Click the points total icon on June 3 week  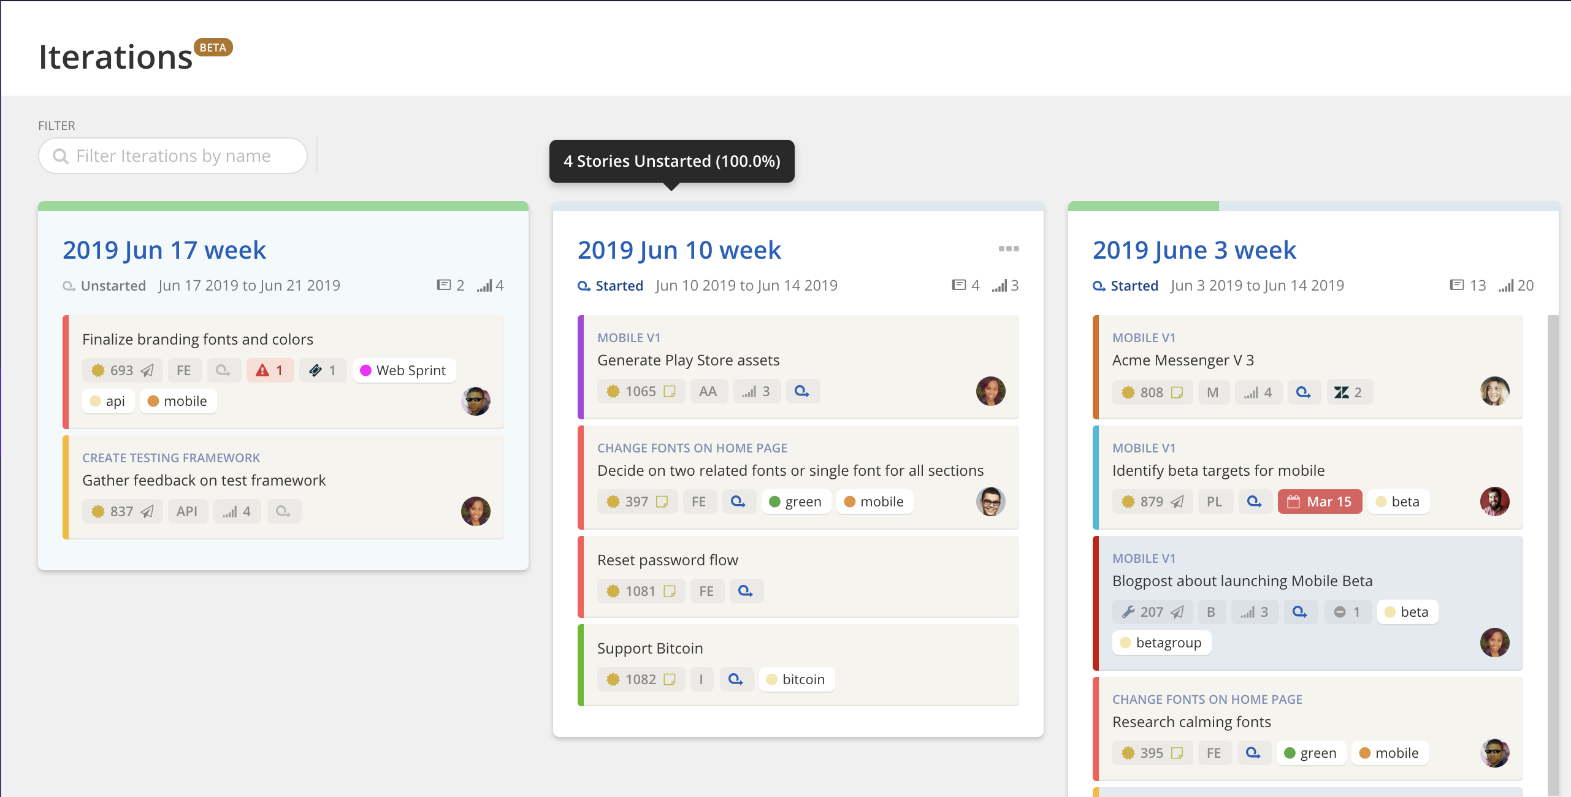coord(1505,286)
